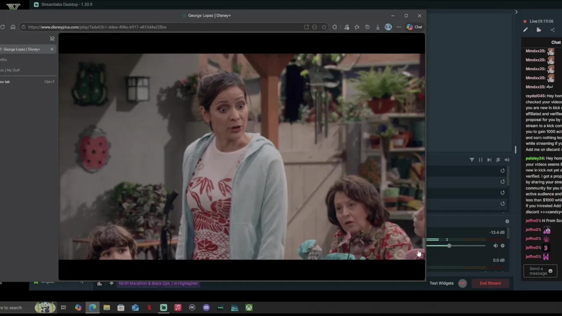562x316 pixels.
Task: Click the bar chart stats icon in footer
Action: [x=100, y=284]
